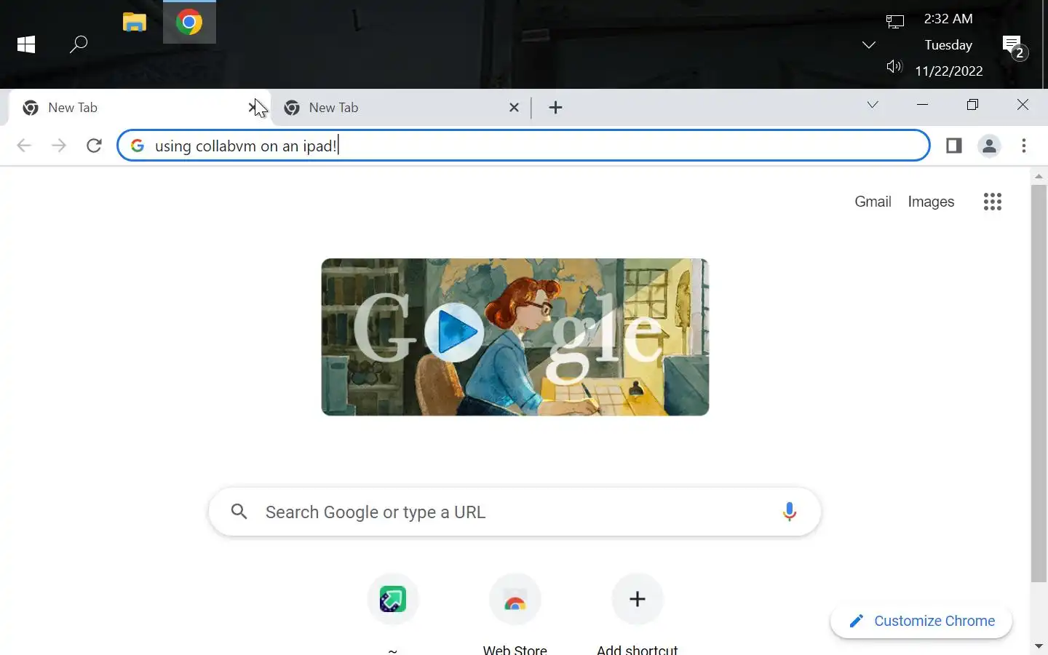This screenshot has width=1048, height=655.
Task: Click the Google icon in the address bar
Action: point(137,146)
